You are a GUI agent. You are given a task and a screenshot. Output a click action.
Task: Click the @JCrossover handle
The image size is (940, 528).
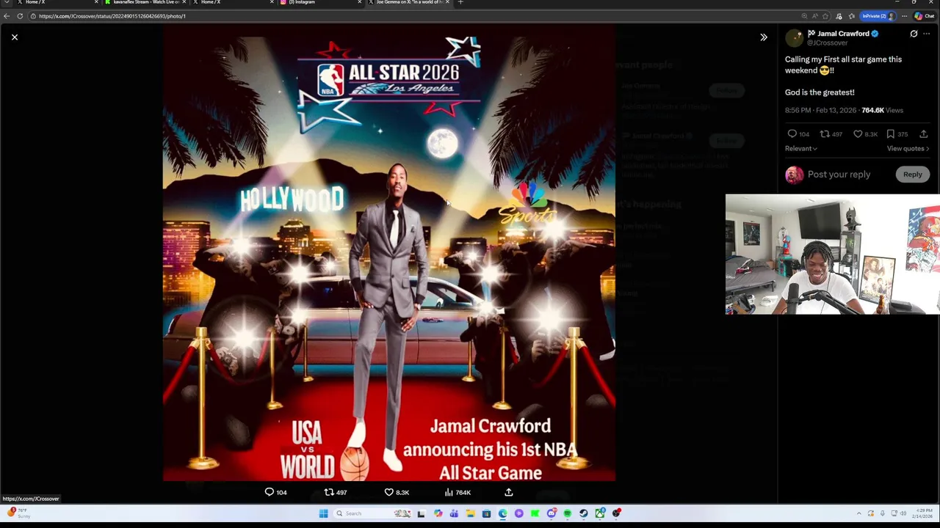[828, 43]
